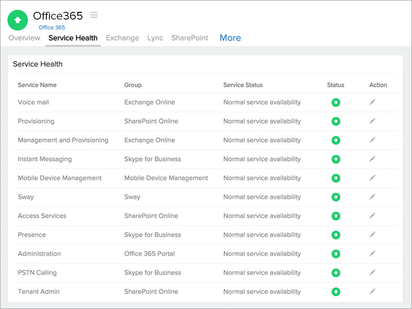
Task: Click the green status icon for Provisioning
Action: 336,122
